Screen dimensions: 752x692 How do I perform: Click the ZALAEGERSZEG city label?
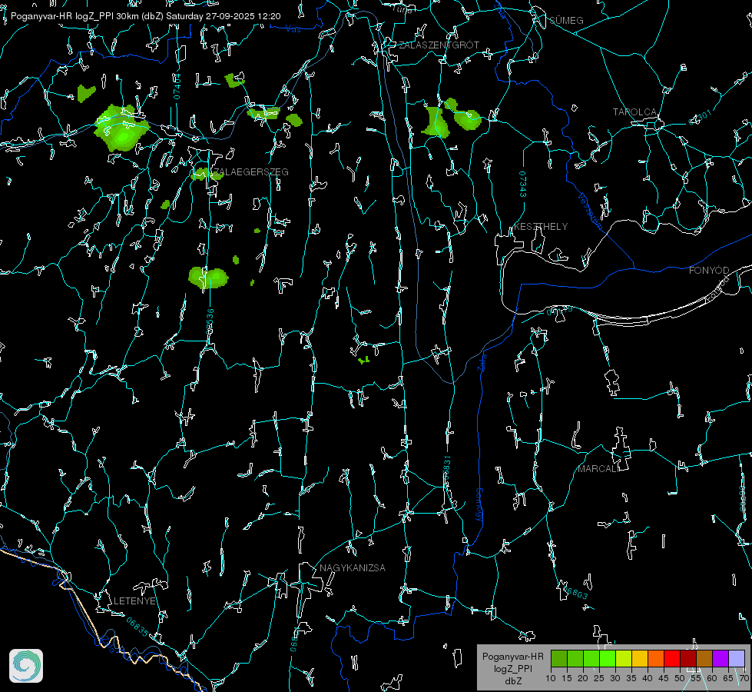[x=251, y=172]
